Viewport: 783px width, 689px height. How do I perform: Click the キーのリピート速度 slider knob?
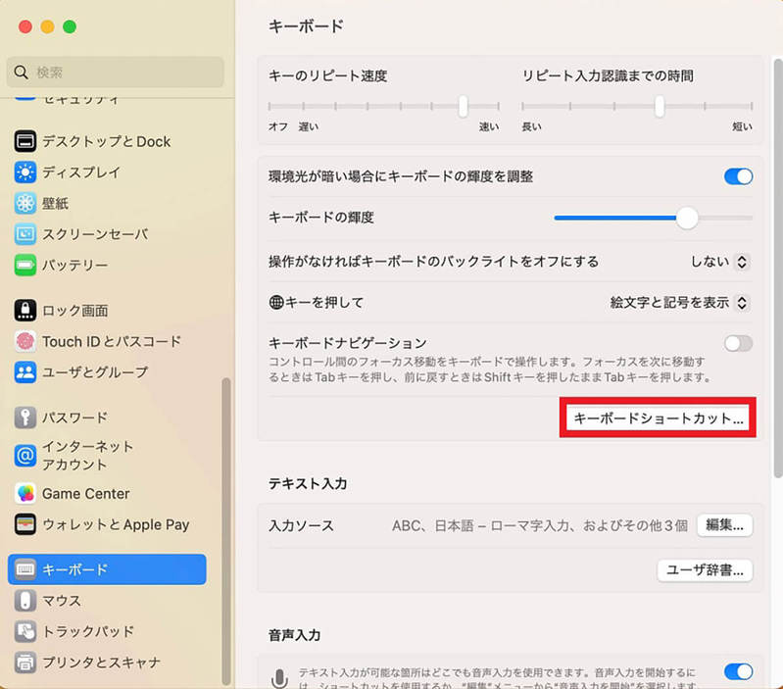464,107
